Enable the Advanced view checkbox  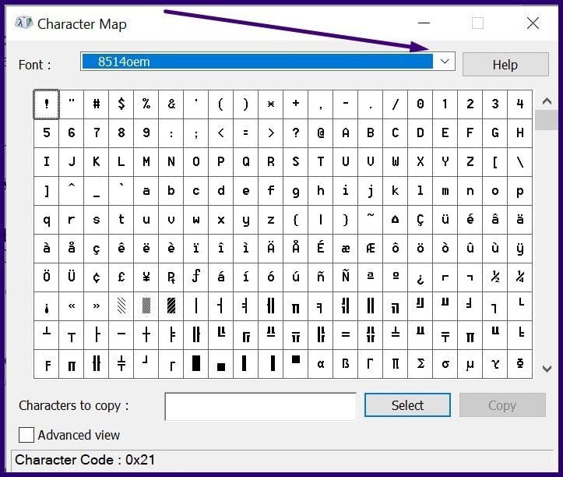coord(26,435)
